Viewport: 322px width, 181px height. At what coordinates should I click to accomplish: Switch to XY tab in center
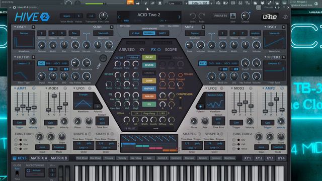[142, 50]
